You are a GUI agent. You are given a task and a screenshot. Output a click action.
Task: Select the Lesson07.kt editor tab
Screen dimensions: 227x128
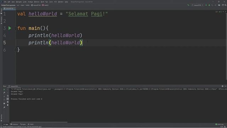coord(9,9)
